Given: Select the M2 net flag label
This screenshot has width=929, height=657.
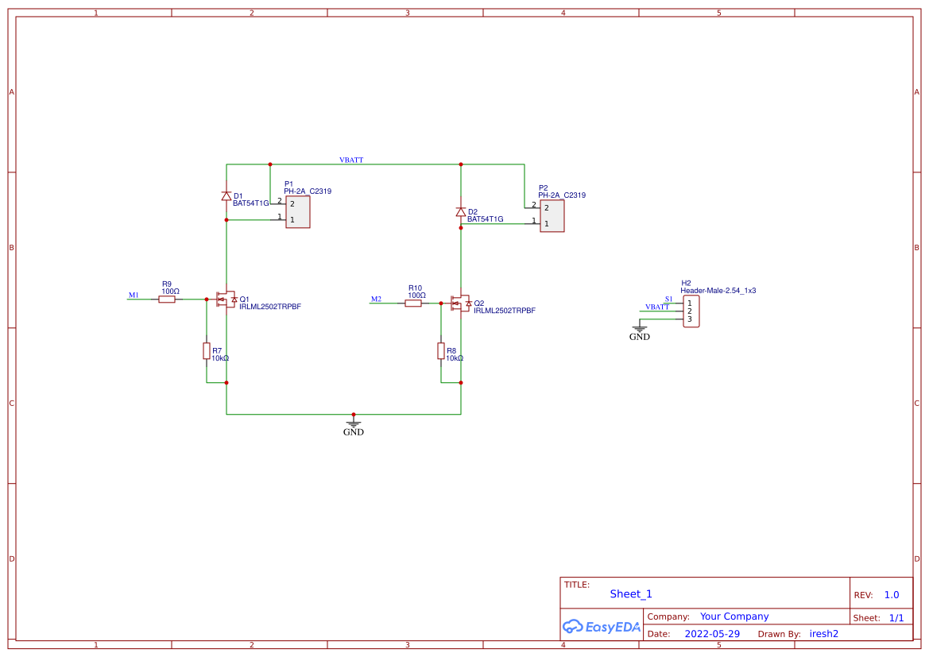Looking at the screenshot, I should click(376, 299).
